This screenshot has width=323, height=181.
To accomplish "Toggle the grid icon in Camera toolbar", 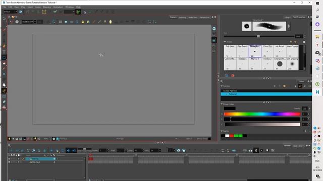I will 61,22.
